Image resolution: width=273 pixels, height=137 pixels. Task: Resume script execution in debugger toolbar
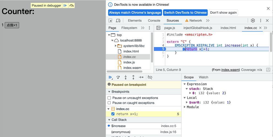110,77
